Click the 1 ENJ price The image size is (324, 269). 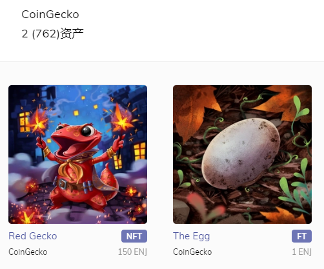tap(301, 252)
